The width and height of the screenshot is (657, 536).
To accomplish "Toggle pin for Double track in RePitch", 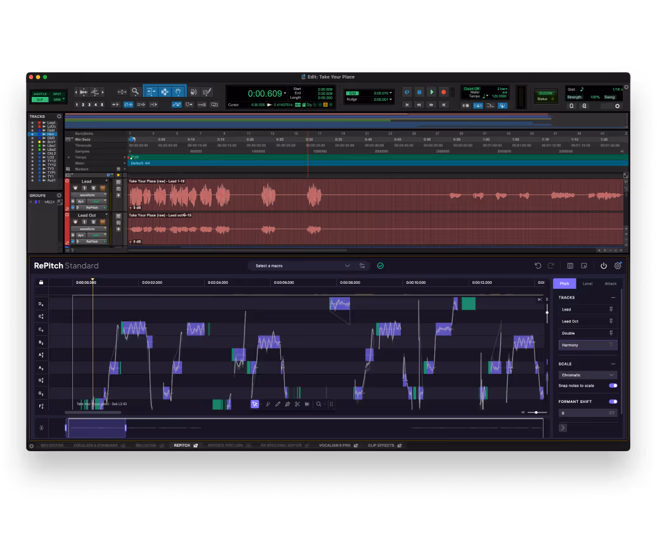I will click(x=611, y=333).
